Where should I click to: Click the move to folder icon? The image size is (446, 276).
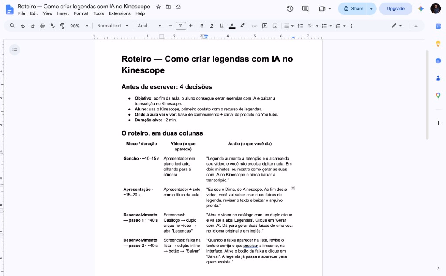point(169,7)
